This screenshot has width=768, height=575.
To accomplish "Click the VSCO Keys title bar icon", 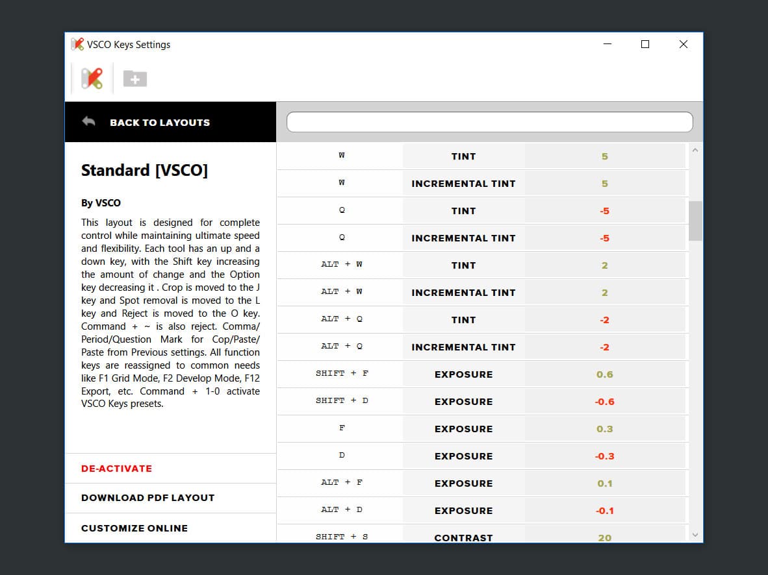I will 77,44.
